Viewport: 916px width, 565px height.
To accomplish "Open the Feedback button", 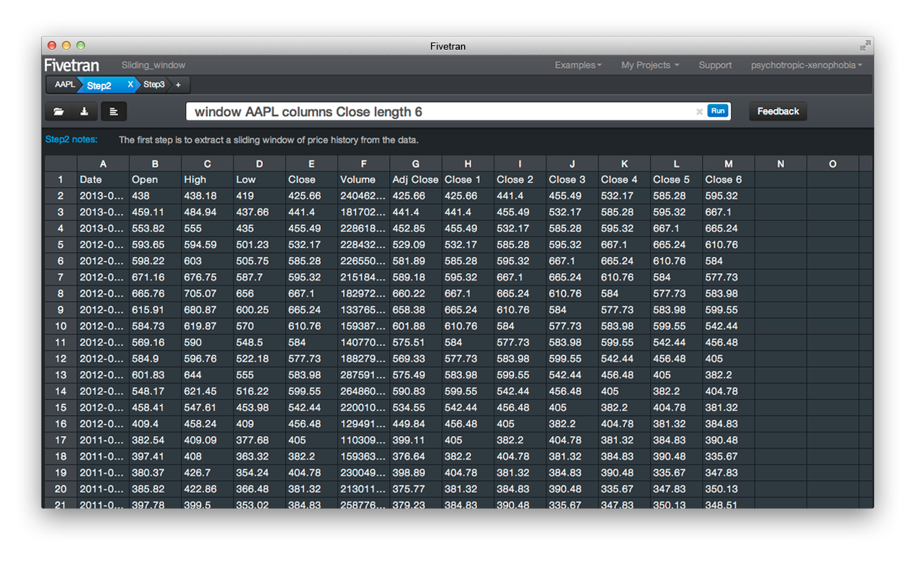I will click(778, 112).
